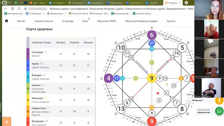This screenshot has width=224, height=126.
Task: Click the padlock icon in the address bar
Action: [25, 8]
